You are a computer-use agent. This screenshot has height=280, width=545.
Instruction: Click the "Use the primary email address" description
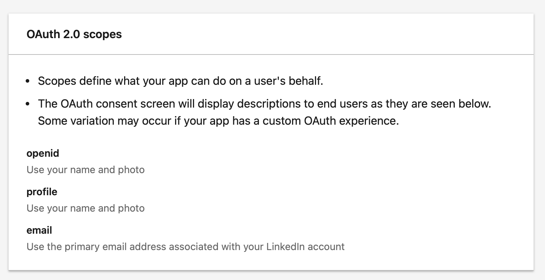tap(185, 247)
